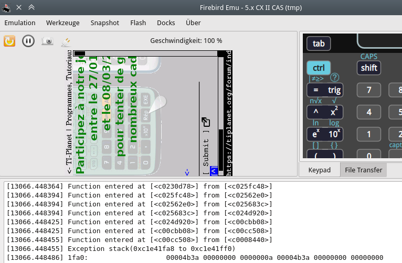This screenshot has height=263, width=402.
Task: Click the tiplanet.org URL bar in emulated screen
Action: tap(229, 113)
